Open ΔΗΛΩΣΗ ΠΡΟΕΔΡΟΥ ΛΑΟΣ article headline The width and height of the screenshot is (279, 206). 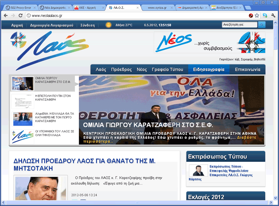84,165
